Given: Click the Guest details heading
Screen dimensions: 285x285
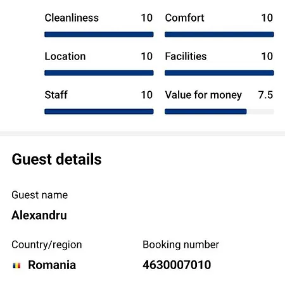Looking at the screenshot, I should [x=56, y=159].
